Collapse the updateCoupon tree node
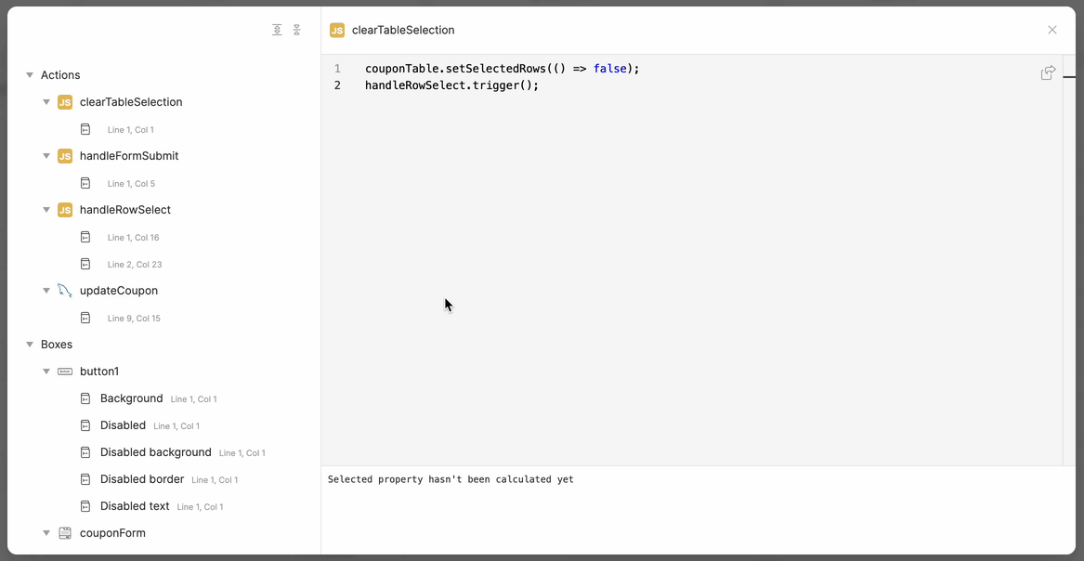This screenshot has width=1084, height=561. click(x=46, y=291)
